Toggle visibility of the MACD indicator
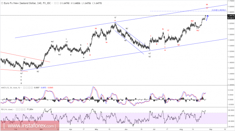235x131 pixels. 24,88
